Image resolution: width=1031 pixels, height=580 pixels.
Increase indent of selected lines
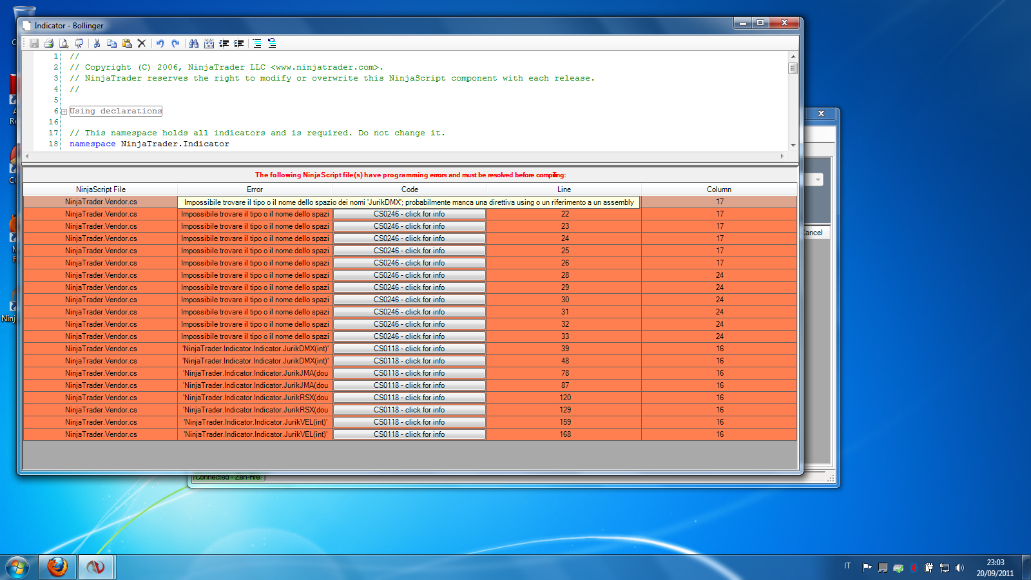point(239,43)
